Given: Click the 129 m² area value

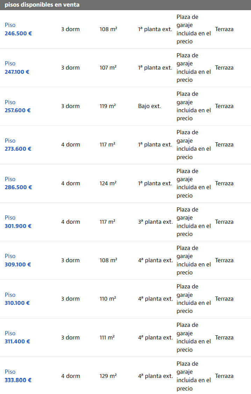Looking at the screenshot, I should click(108, 376).
